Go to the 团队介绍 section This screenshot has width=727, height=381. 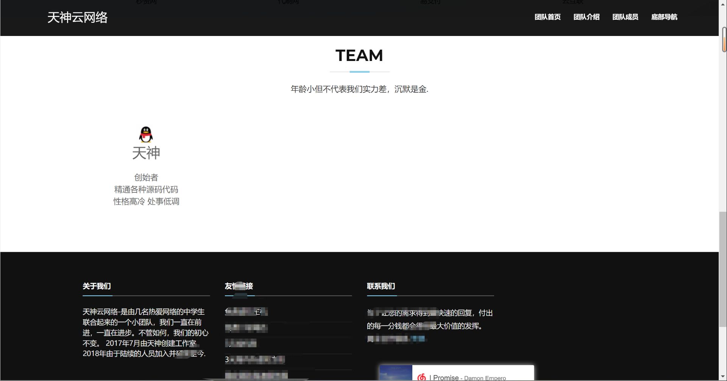(586, 17)
